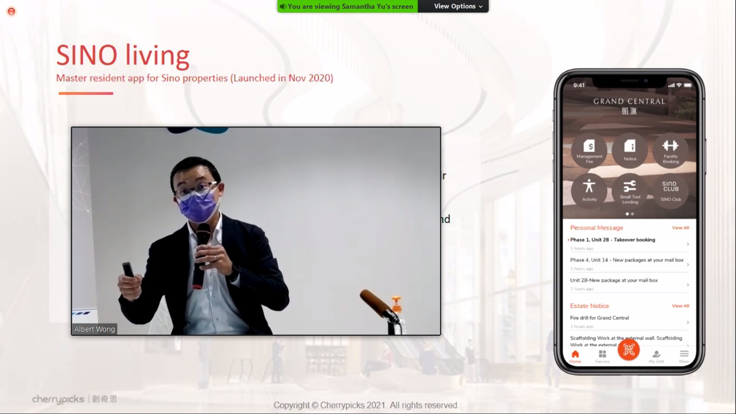736x414 pixels.
Task: Click the page indicator dots in phone app
Action: (x=630, y=214)
